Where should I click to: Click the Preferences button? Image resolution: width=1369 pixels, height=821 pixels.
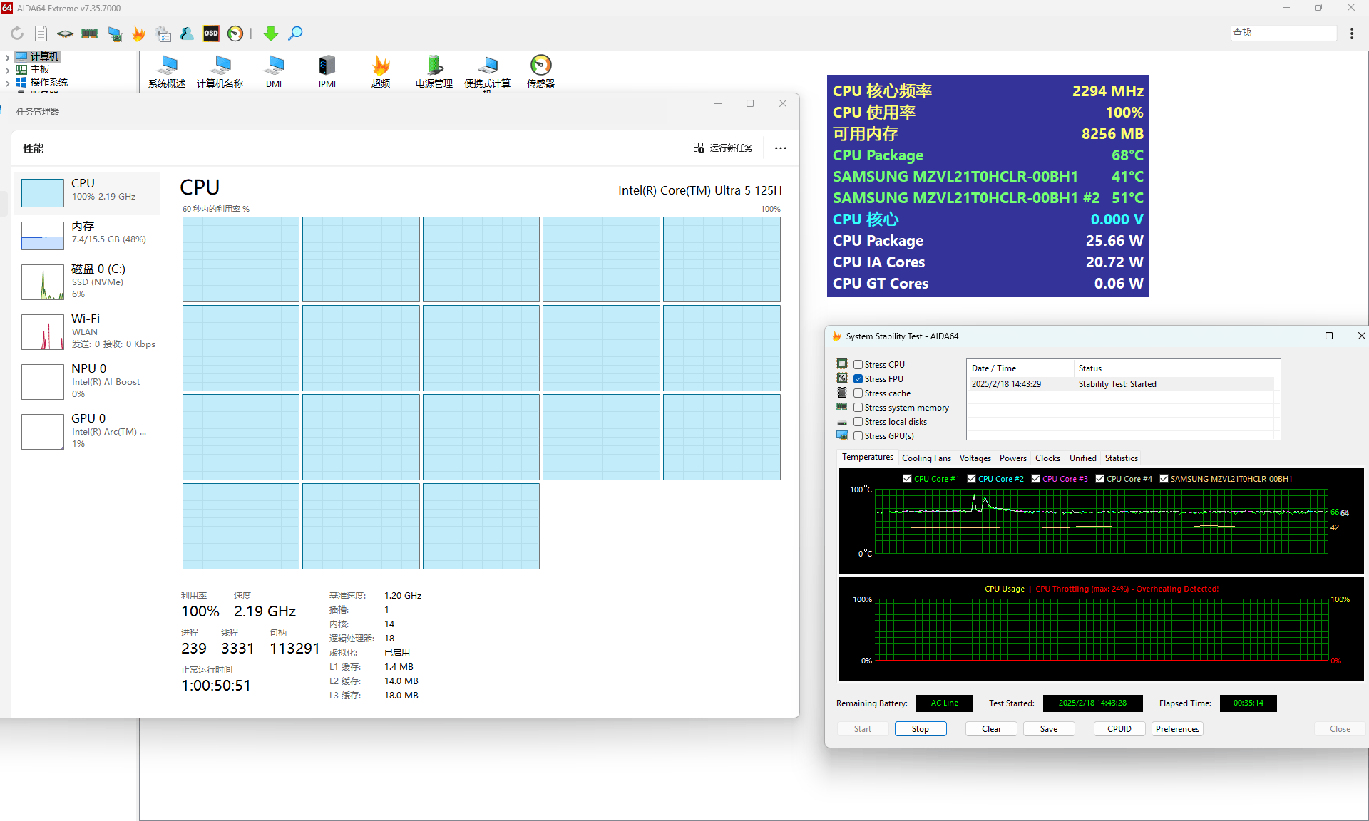pyautogui.click(x=1177, y=729)
